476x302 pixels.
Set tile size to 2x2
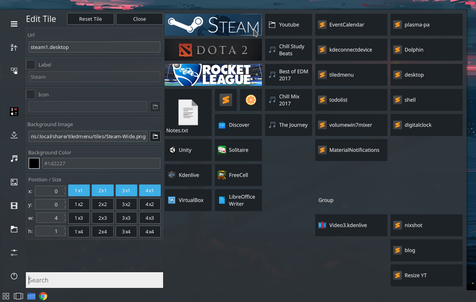[103, 204]
